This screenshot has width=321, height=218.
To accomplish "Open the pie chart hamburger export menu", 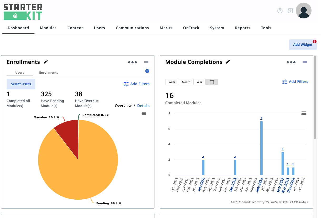I will pyautogui.click(x=144, y=113).
